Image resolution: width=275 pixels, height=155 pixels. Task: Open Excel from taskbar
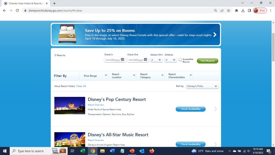(x=82, y=151)
